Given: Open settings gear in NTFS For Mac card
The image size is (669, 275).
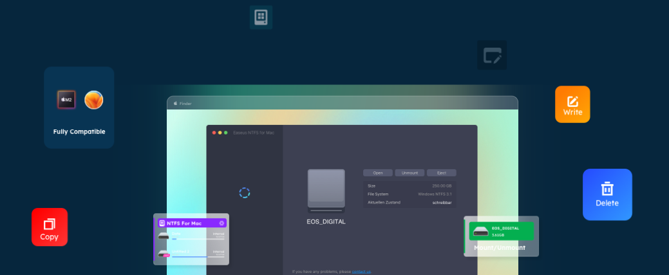Looking at the screenshot, I should click(222, 223).
